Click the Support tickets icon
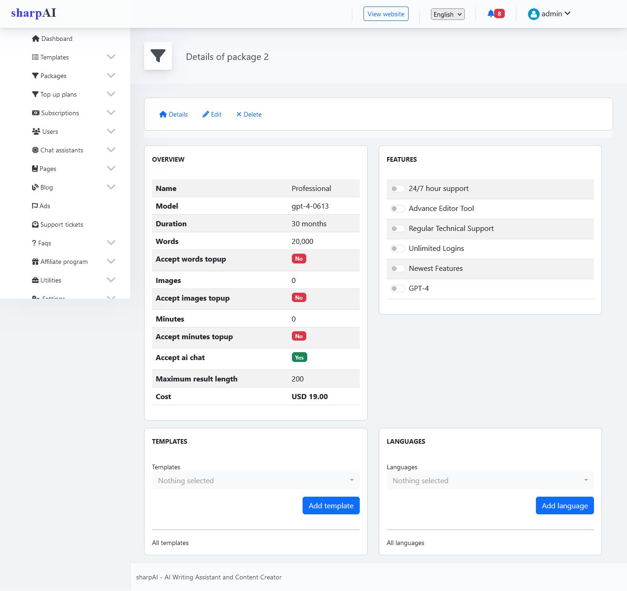The image size is (627, 591). [x=35, y=224]
